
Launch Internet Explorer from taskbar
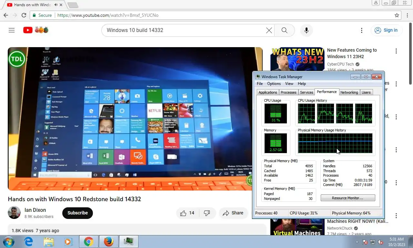coord(29,242)
